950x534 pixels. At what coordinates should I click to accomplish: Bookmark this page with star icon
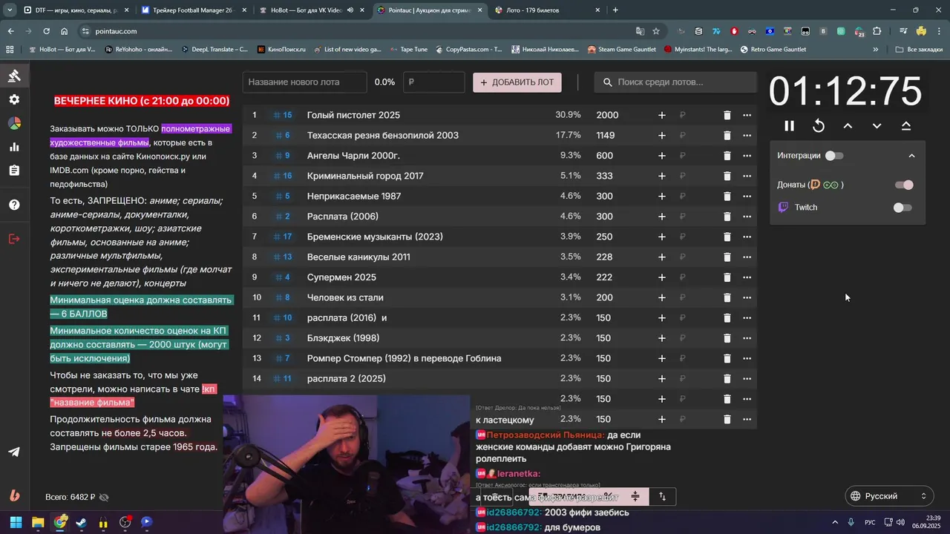tap(656, 31)
